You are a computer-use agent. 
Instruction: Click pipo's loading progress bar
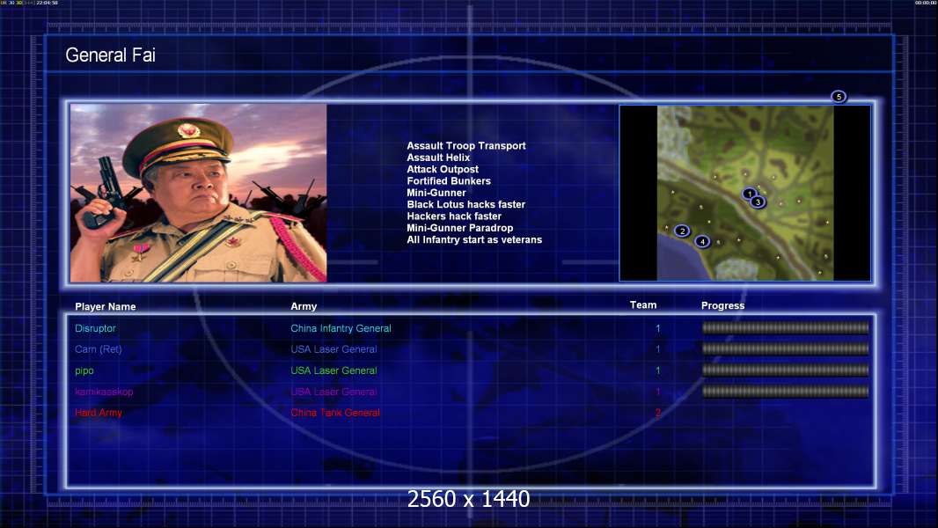pyautogui.click(x=786, y=370)
